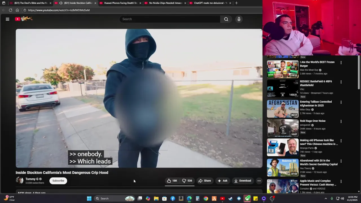Mute the Inside Stockton tab audio icon

[61, 3]
